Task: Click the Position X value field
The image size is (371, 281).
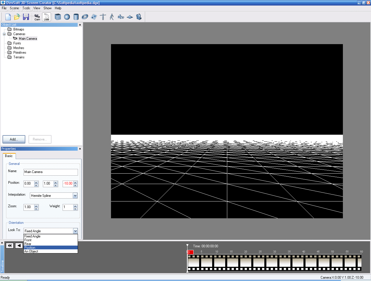Action: 29,184
